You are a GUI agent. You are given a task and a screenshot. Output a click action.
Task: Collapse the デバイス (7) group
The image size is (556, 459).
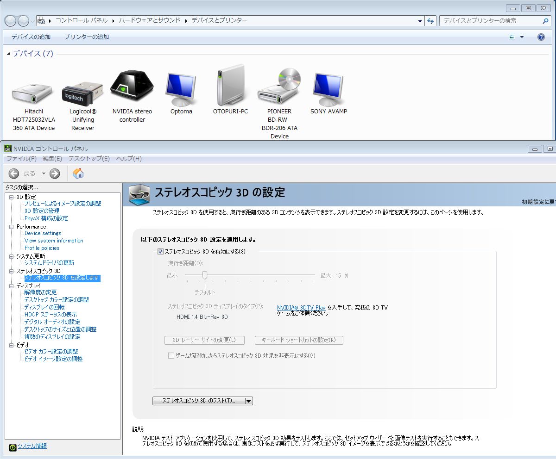8,54
